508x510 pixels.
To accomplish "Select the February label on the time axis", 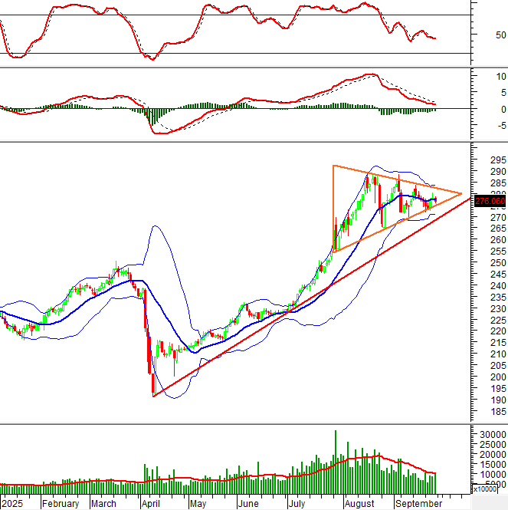I will click(60, 504).
